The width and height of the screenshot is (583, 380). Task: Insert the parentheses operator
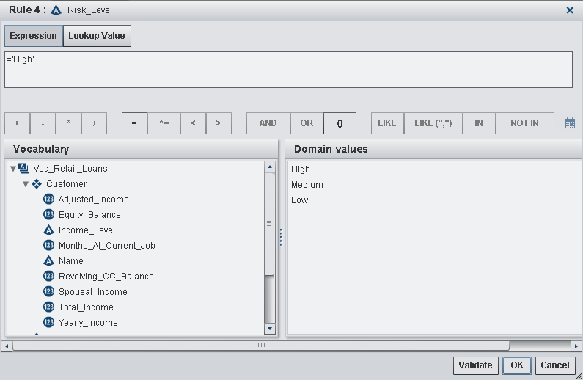tap(340, 123)
